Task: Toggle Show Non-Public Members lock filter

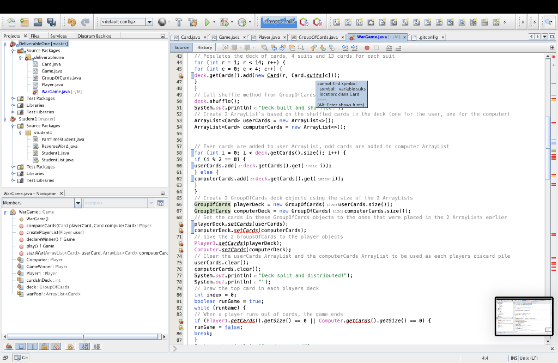Action: pos(45,346)
